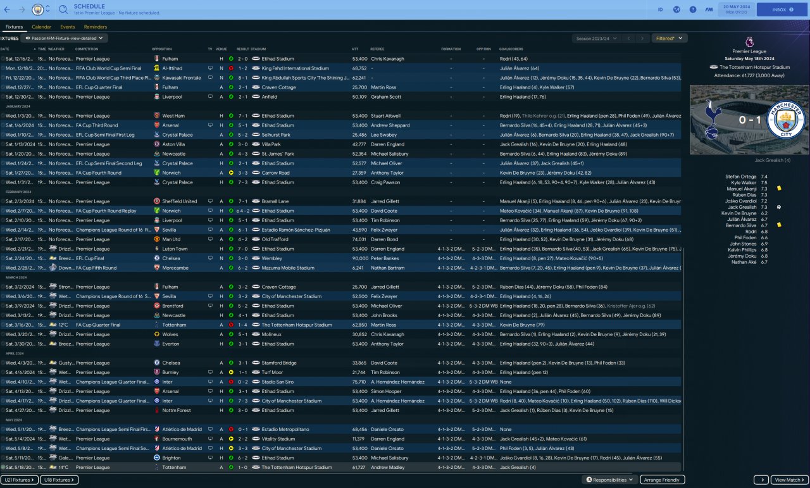The width and height of the screenshot is (810, 488).
Task: Click the arrow button left of View Match
Action: pos(761,480)
